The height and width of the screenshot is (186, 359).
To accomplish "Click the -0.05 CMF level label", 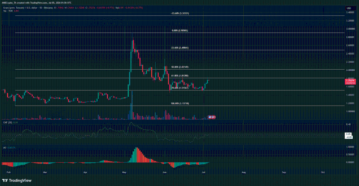I will (349, 137).
